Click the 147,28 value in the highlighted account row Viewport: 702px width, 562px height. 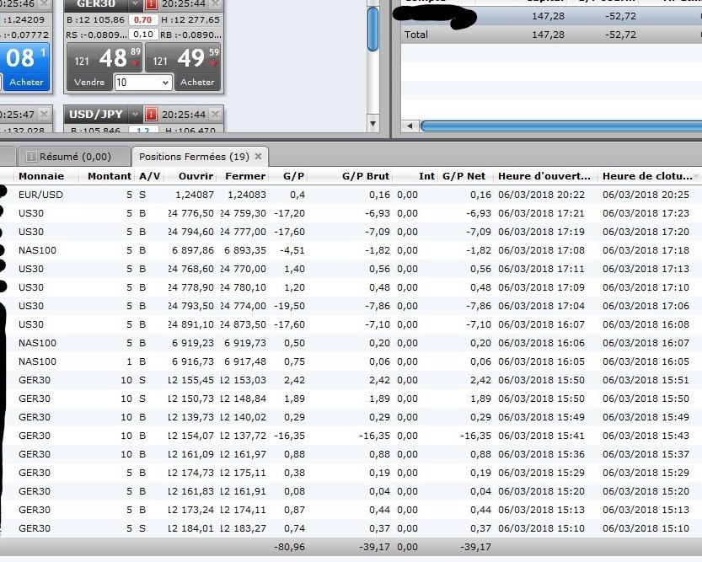(548, 16)
